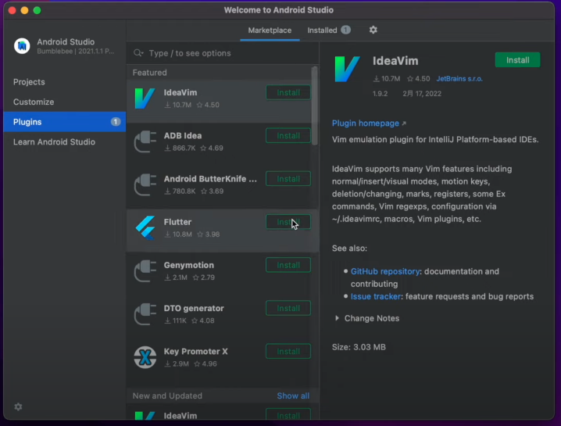The width and height of the screenshot is (561, 426).
Task: Switch to the Marketplace tab
Action: pyautogui.click(x=270, y=30)
